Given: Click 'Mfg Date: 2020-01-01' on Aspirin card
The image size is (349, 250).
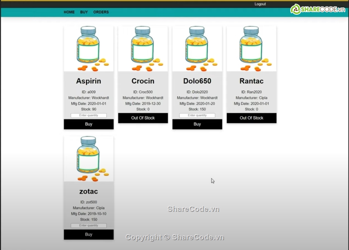Looking at the screenshot, I should (x=89, y=103).
